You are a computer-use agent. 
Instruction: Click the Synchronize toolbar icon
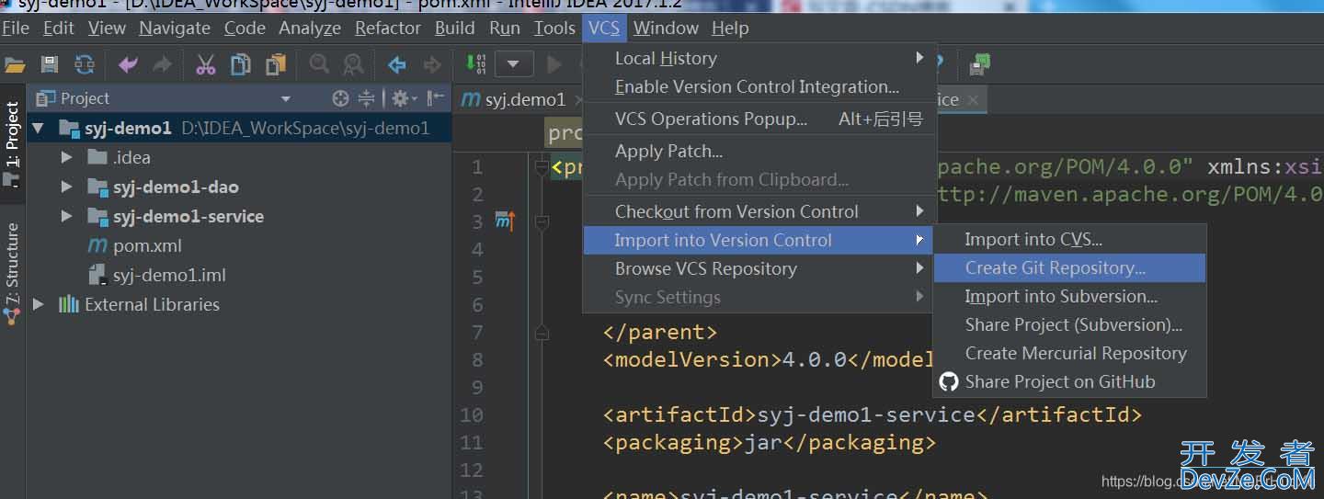coord(85,64)
